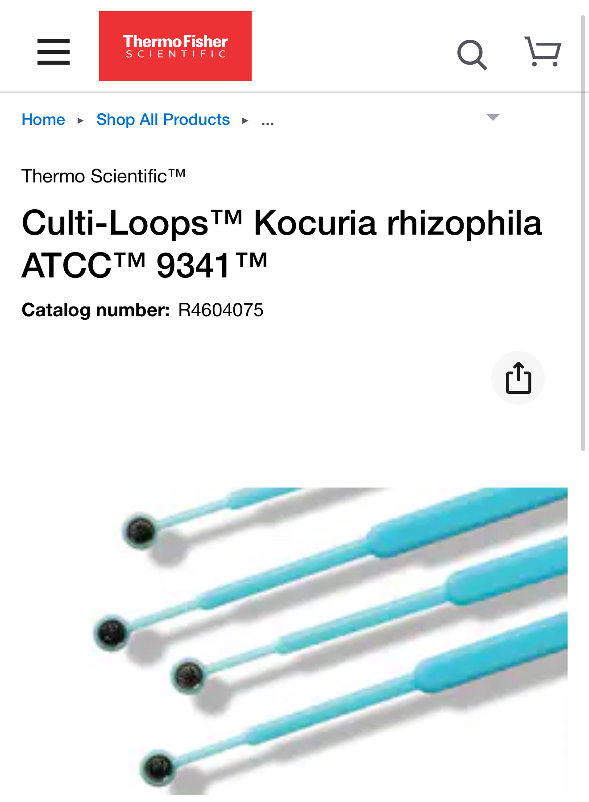Click the arrow separator after Shop All Products

click(245, 120)
